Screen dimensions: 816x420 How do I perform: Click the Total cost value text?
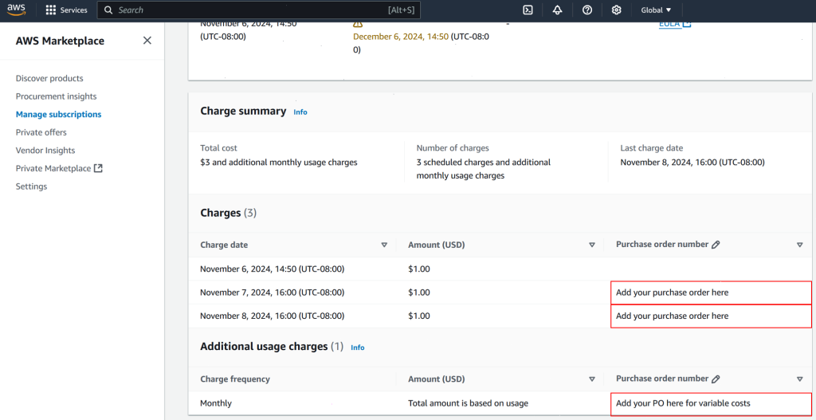pyautogui.click(x=279, y=163)
